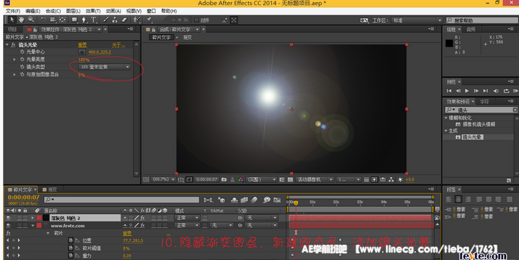Click the timeline current time 0:00:00:07
This screenshot has width=519, height=260.
tap(24, 197)
